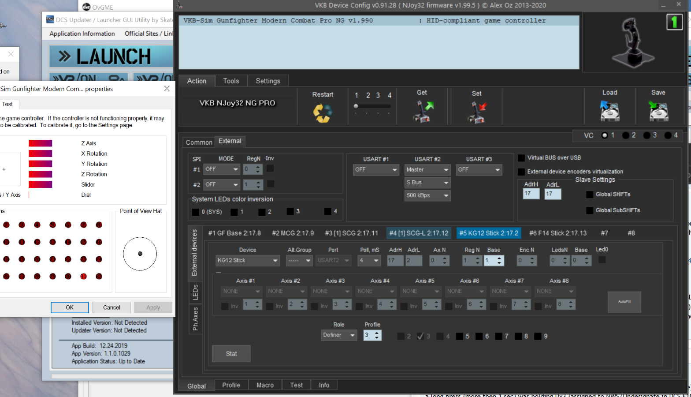691x397 pixels.
Task: Click the AutoFill button
Action: (624, 302)
